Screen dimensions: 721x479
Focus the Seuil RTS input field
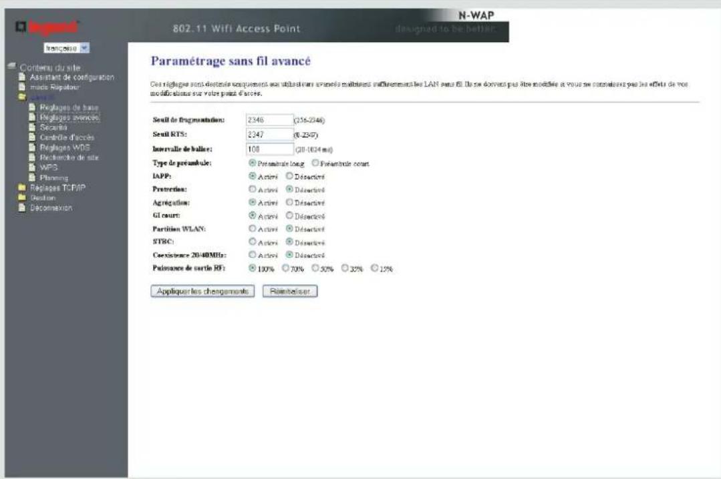point(269,134)
